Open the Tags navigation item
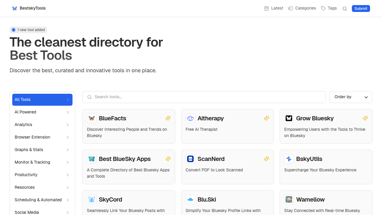382x215 pixels. (329, 8)
